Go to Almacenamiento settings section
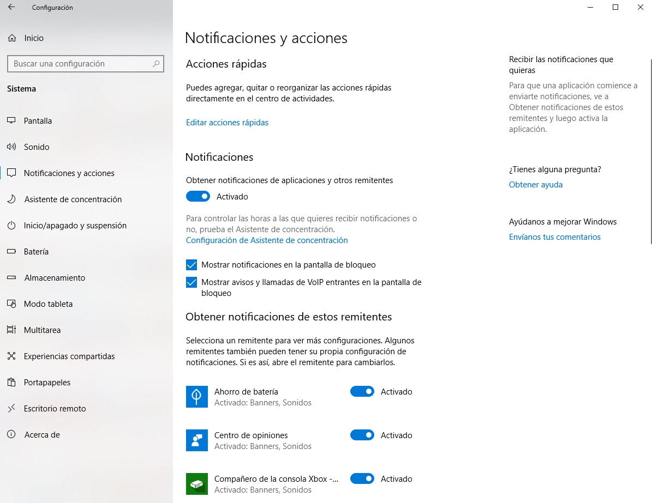Screen dimensions: 652x503 pos(55,278)
